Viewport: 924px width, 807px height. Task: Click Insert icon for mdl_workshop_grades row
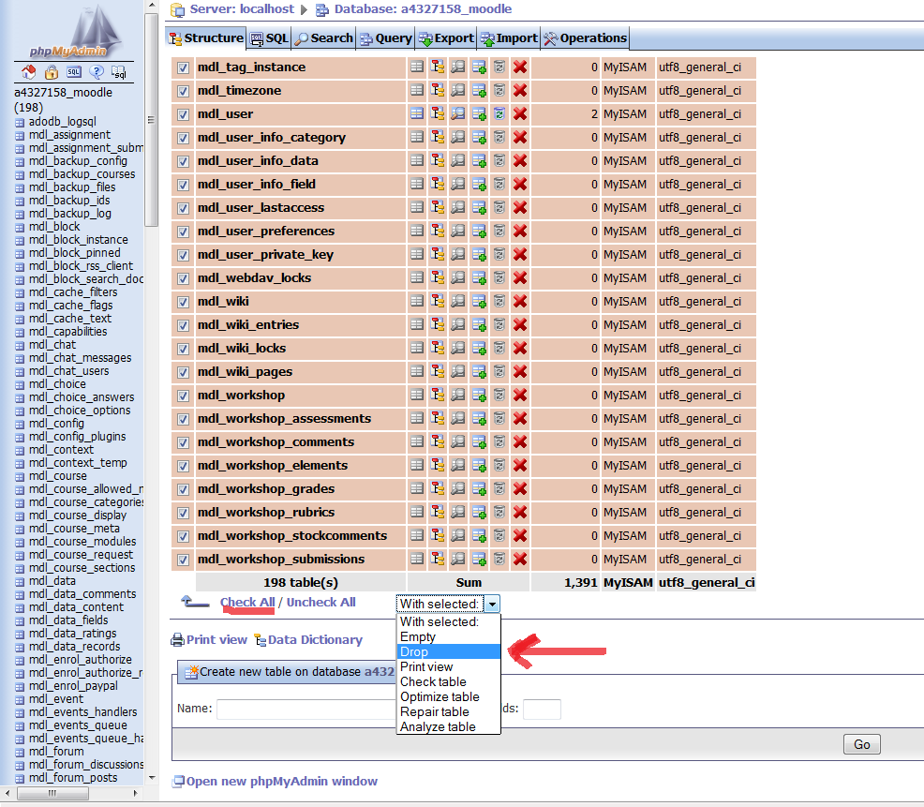tap(479, 488)
